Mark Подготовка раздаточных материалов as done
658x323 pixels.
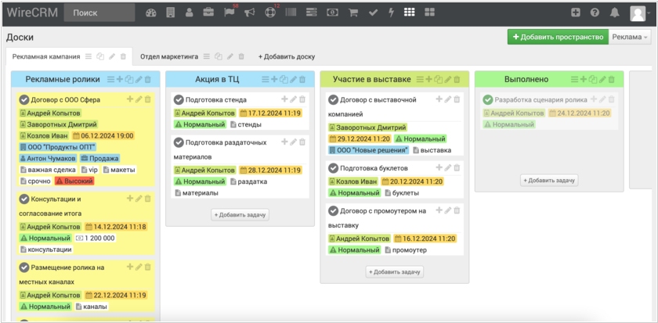179,142
